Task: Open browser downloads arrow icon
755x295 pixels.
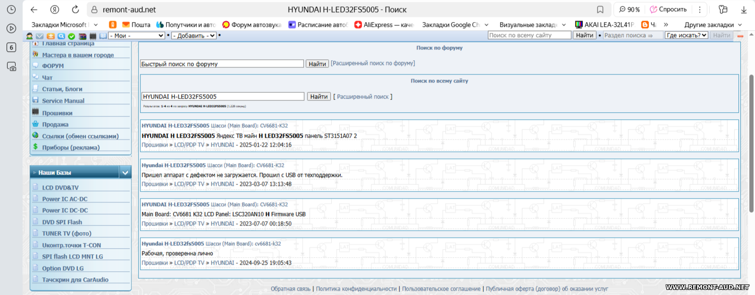Action: coord(745,10)
